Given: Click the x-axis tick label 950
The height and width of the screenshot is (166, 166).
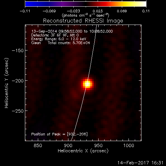Looking at the screenshot, I should (98, 145).
